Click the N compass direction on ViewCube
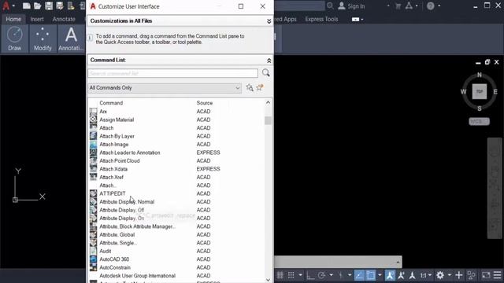Image resolution: width=504 pixels, height=283 pixels. (480, 75)
